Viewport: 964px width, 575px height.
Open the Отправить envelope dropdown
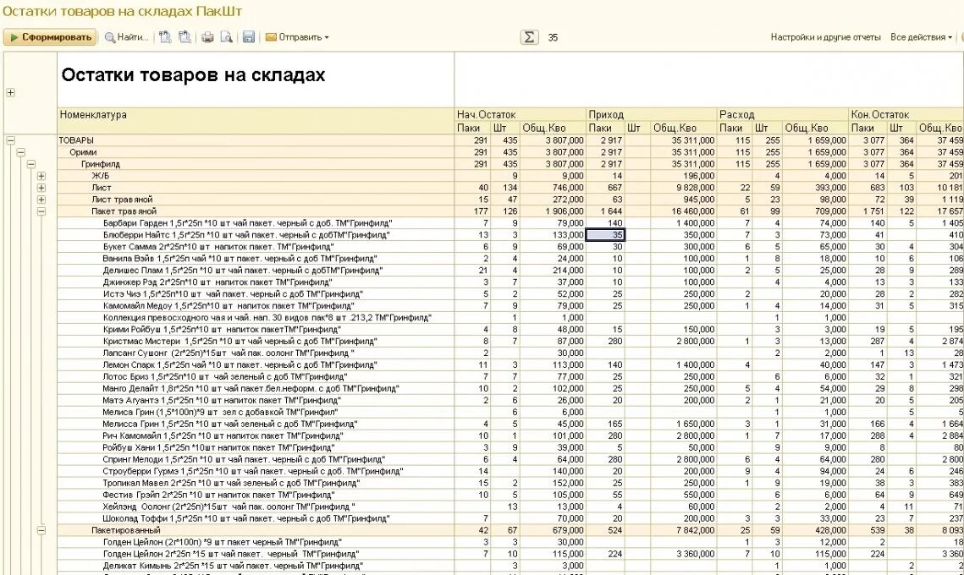coord(297,37)
